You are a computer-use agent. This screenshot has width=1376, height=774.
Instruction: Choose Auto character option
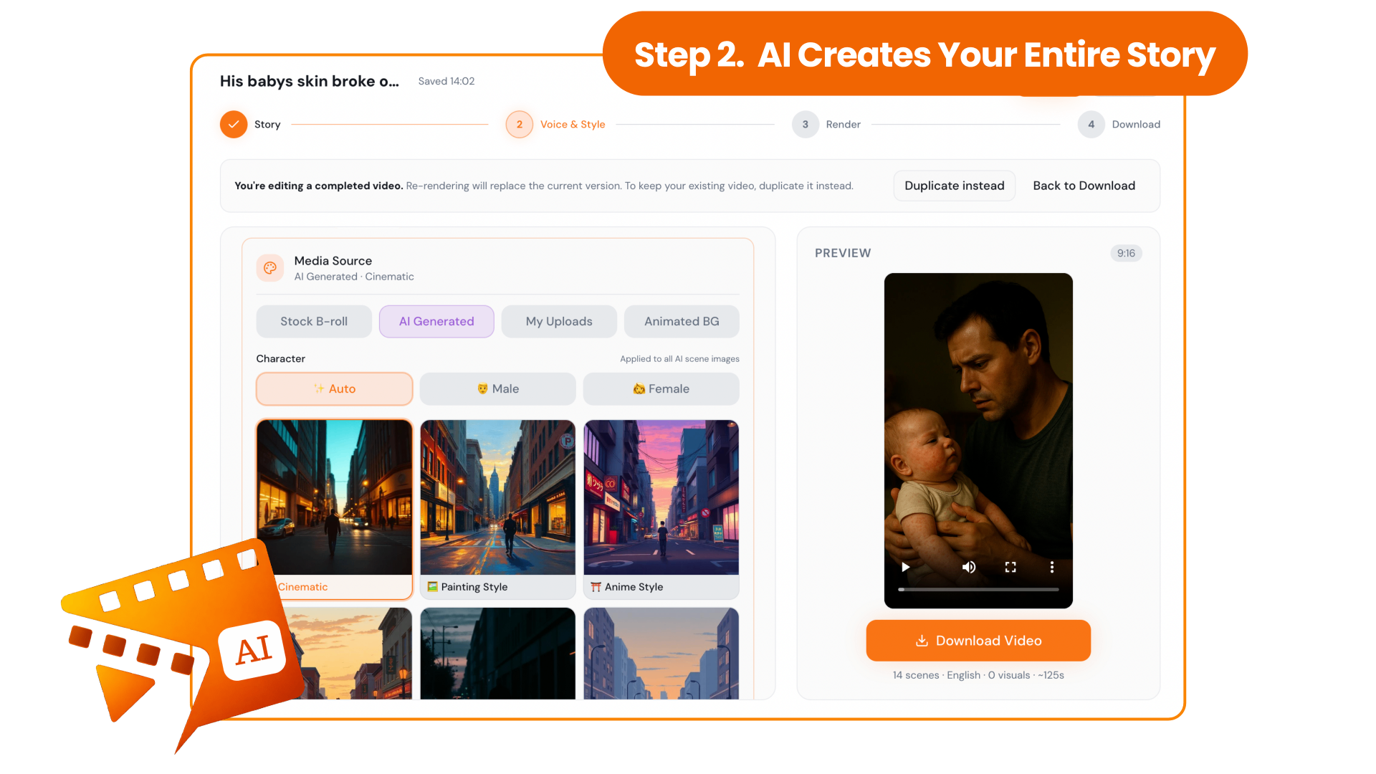pyautogui.click(x=334, y=388)
